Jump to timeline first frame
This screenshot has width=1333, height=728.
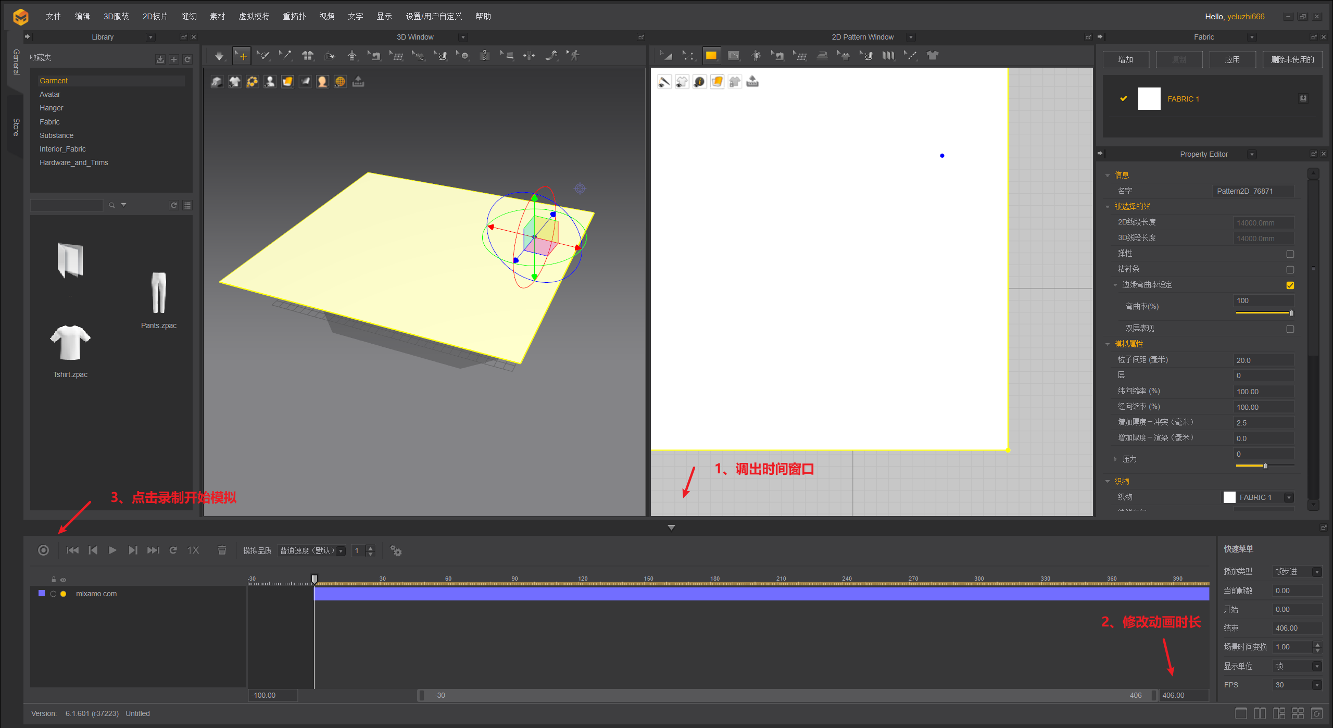click(x=72, y=550)
